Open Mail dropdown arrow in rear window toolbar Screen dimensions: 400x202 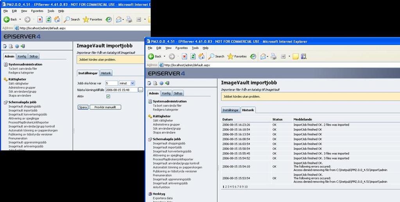tap(123, 19)
